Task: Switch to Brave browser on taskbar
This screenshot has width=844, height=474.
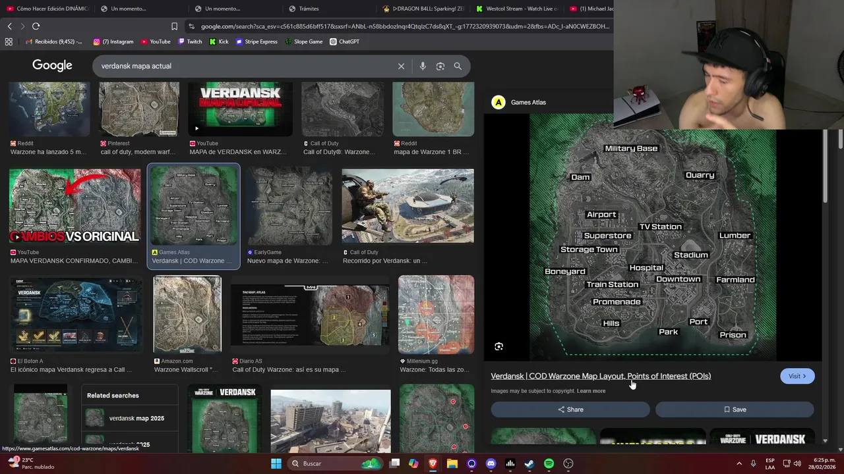Action: click(x=433, y=463)
